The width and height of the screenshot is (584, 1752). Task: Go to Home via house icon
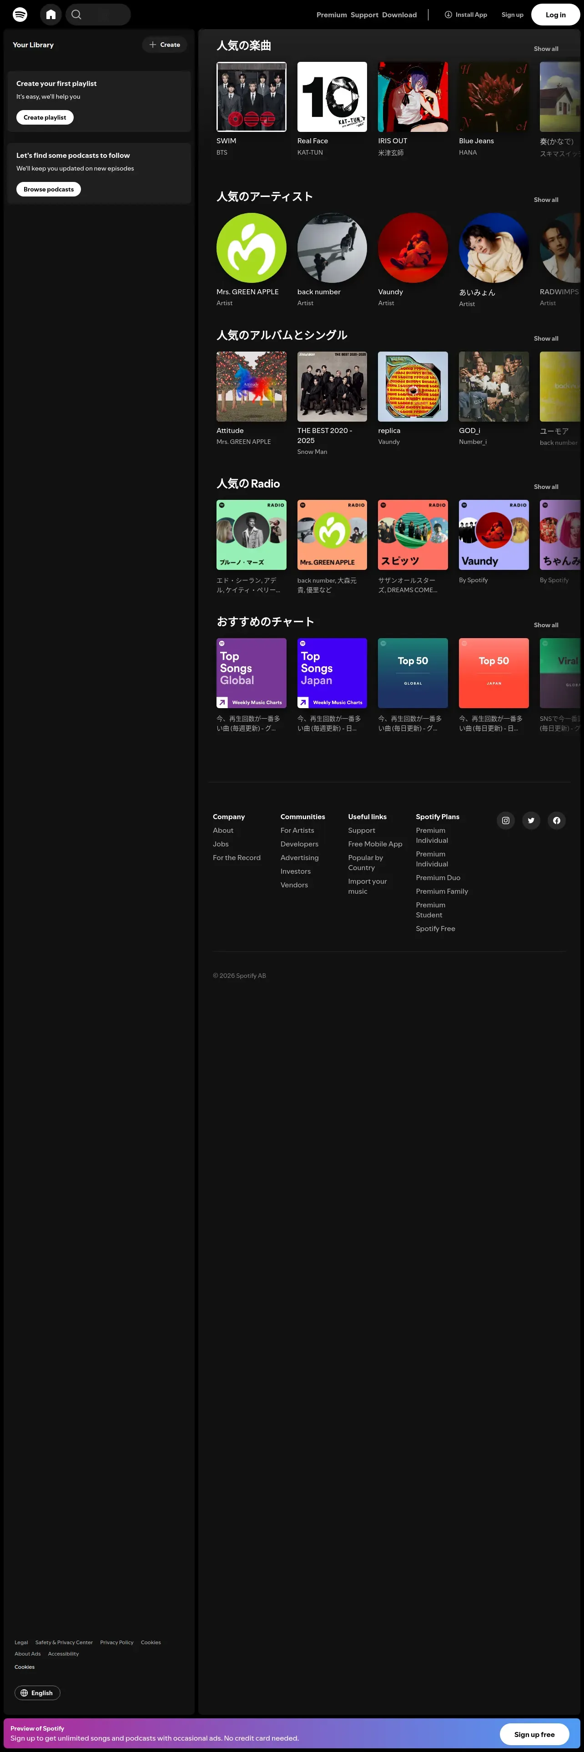pyautogui.click(x=51, y=14)
